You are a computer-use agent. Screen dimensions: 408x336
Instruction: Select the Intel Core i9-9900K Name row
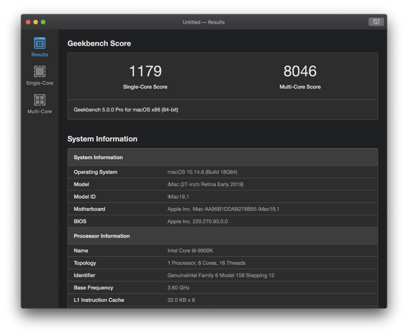pos(223,250)
